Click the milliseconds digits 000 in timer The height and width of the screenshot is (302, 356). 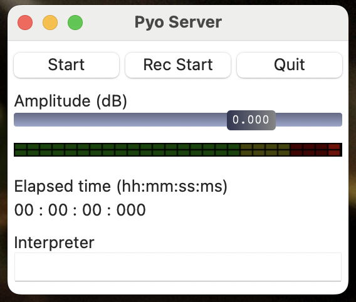click(x=131, y=210)
